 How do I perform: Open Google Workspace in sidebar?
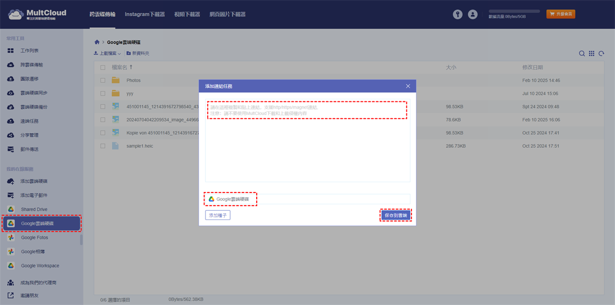pos(40,266)
